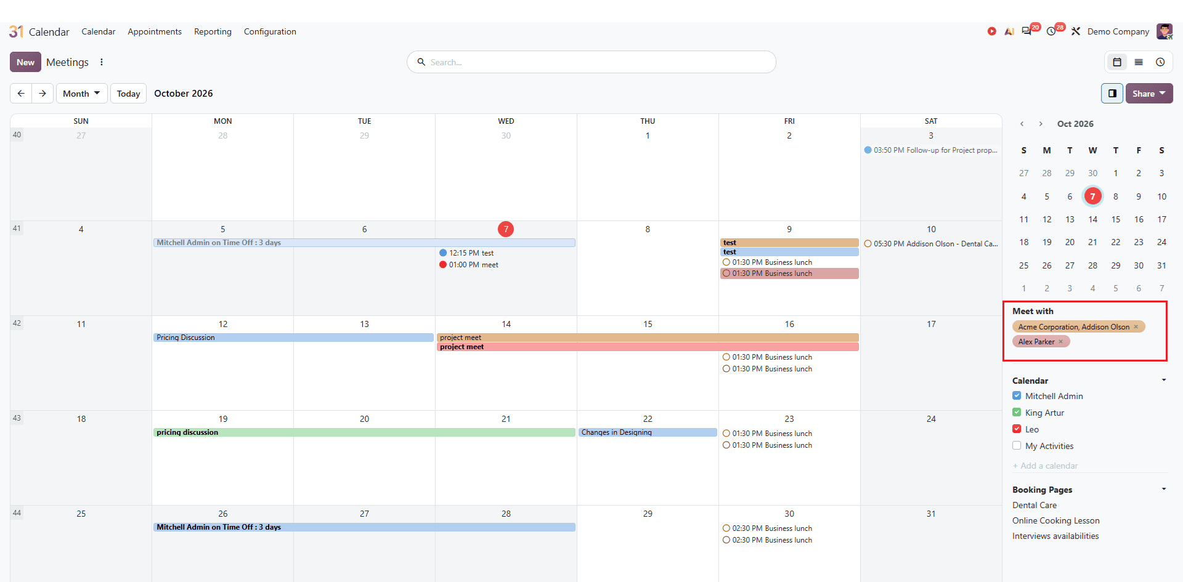
Task: Open the Reporting menu
Action: pyautogui.click(x=213, y=31)
